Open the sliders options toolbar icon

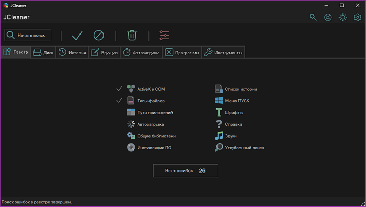164,35
